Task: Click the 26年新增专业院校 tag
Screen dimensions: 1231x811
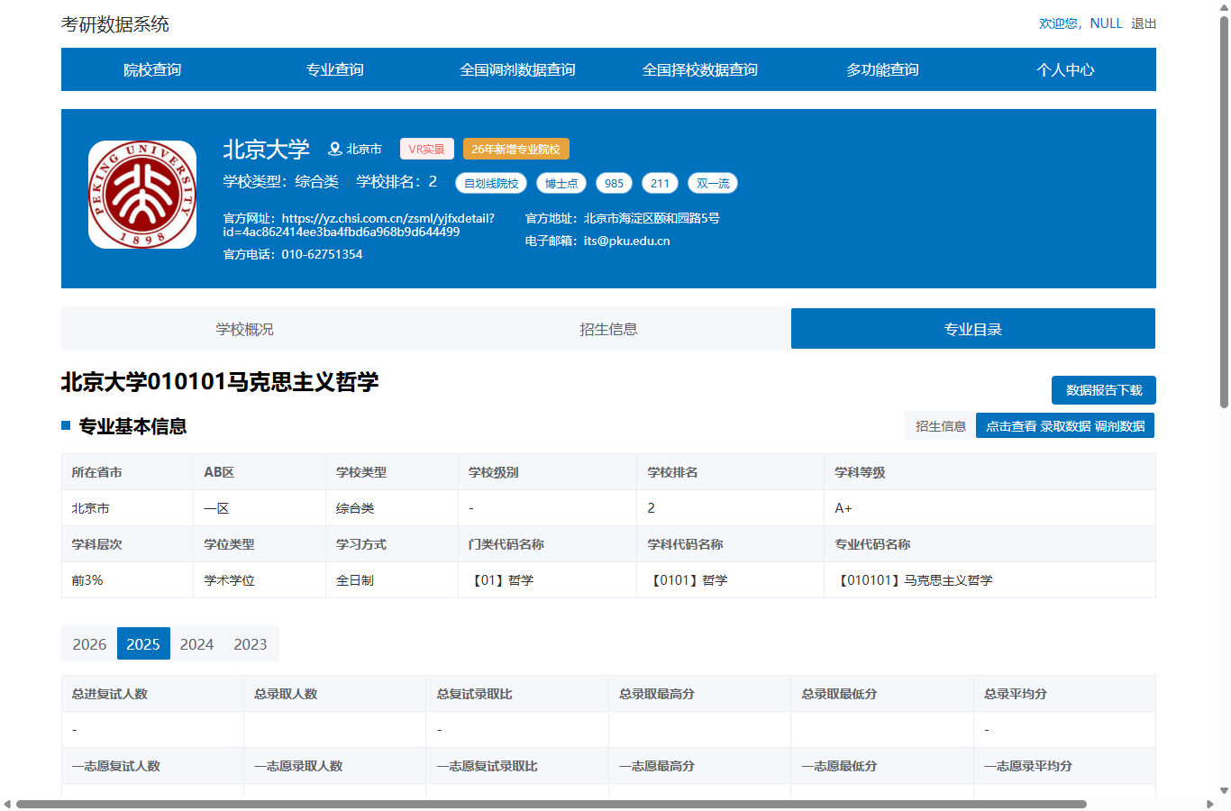Action: click(x=516, y=149)
